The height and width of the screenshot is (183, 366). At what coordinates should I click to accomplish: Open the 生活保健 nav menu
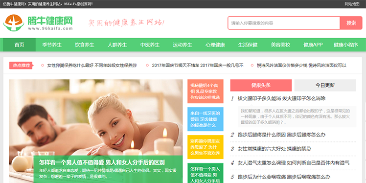pyautogui.click(x=248, y=45)
